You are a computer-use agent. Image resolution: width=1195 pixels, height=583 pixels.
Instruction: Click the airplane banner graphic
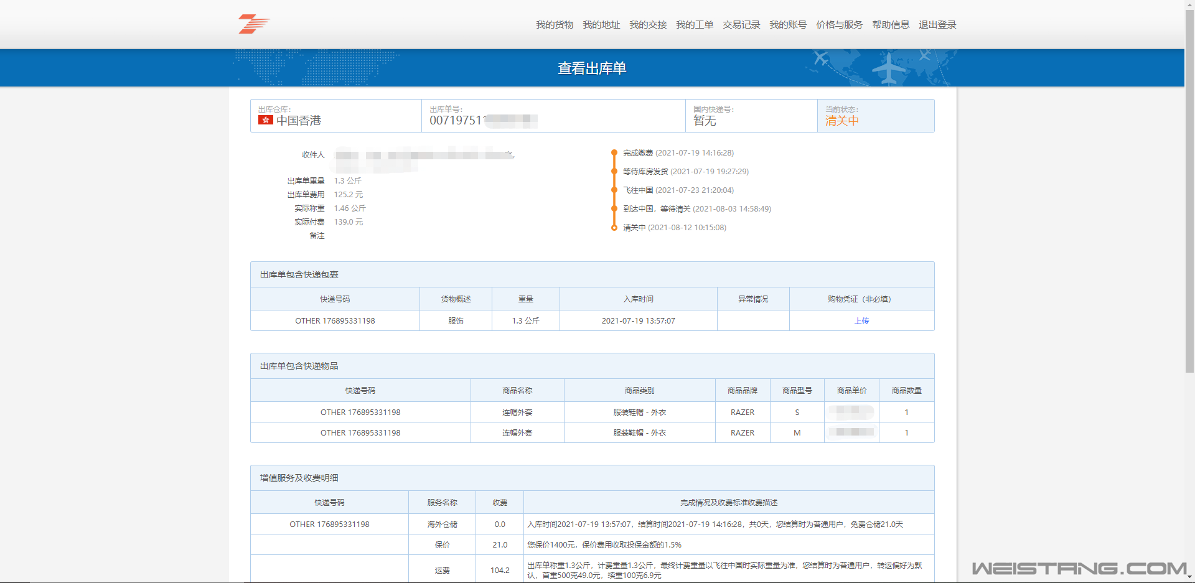pos(888,68)
